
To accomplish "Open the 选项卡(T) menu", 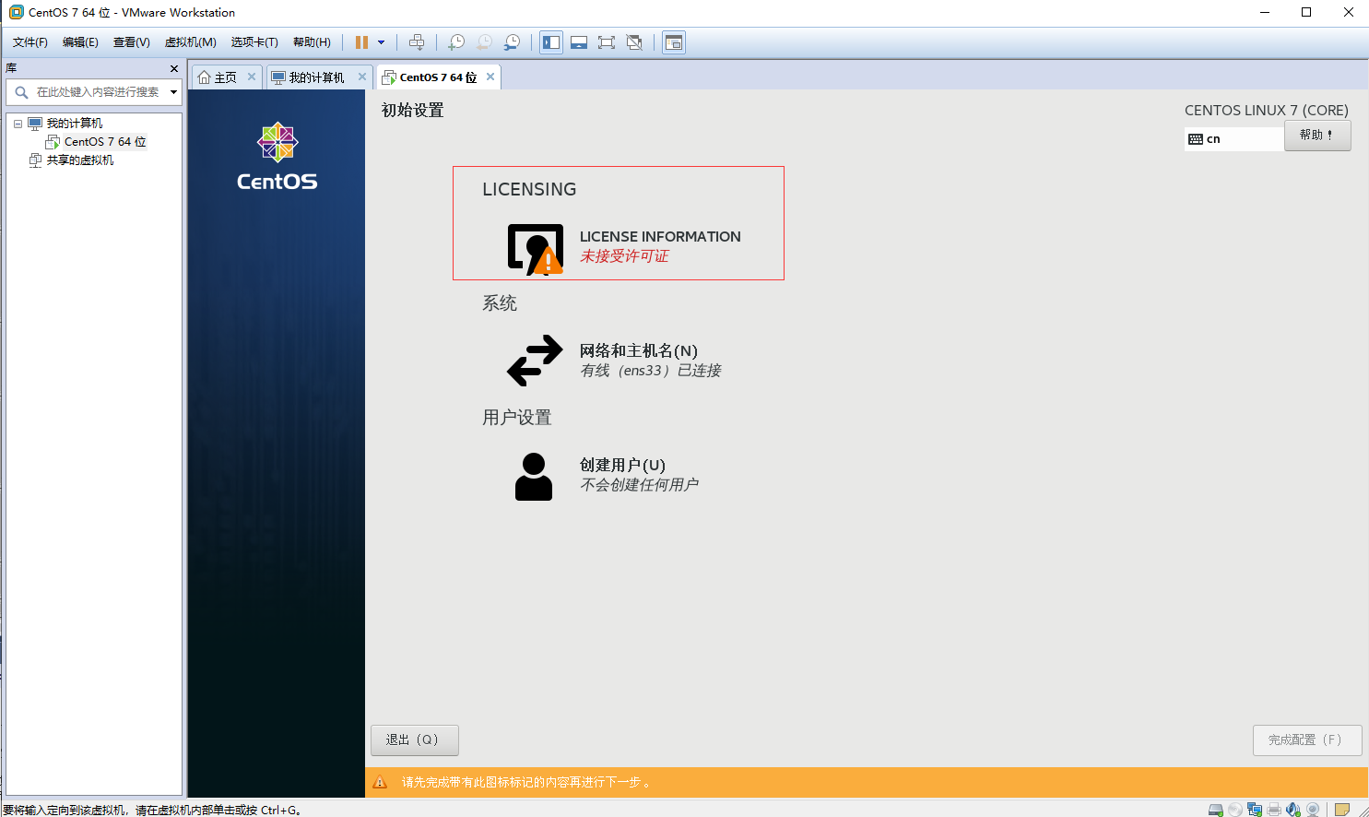I will click(x=254, y=42).
